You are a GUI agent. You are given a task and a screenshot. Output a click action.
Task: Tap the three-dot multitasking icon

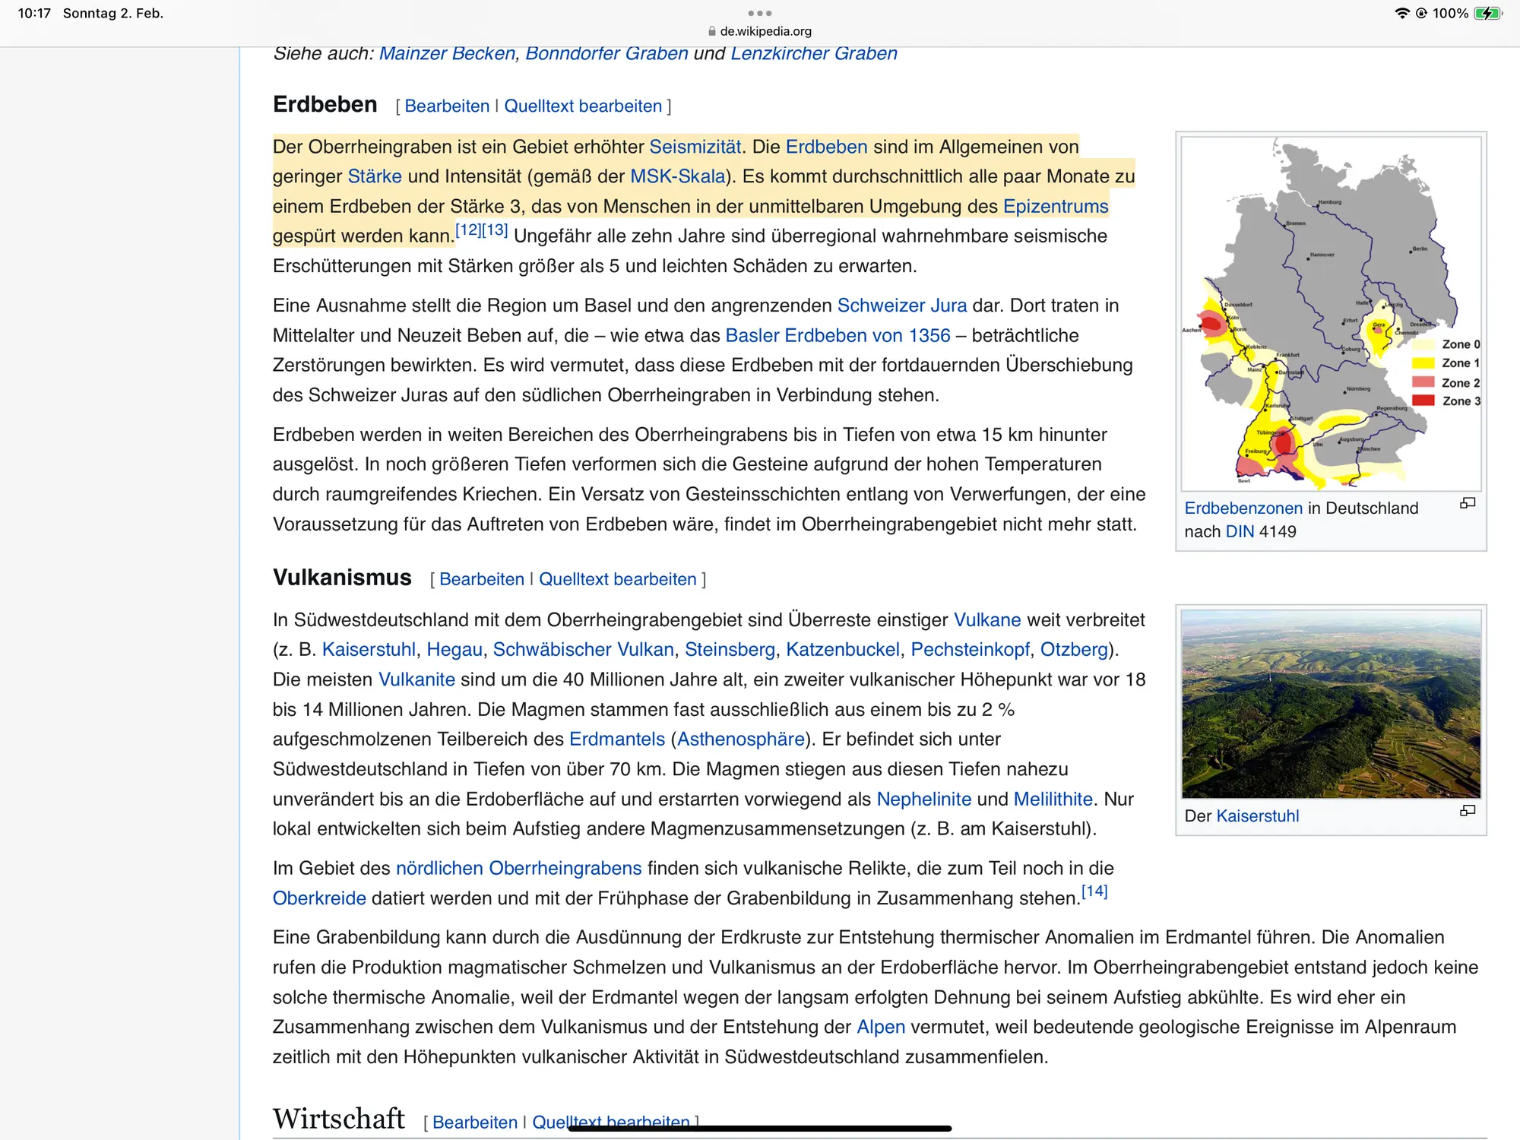(759, 13)
